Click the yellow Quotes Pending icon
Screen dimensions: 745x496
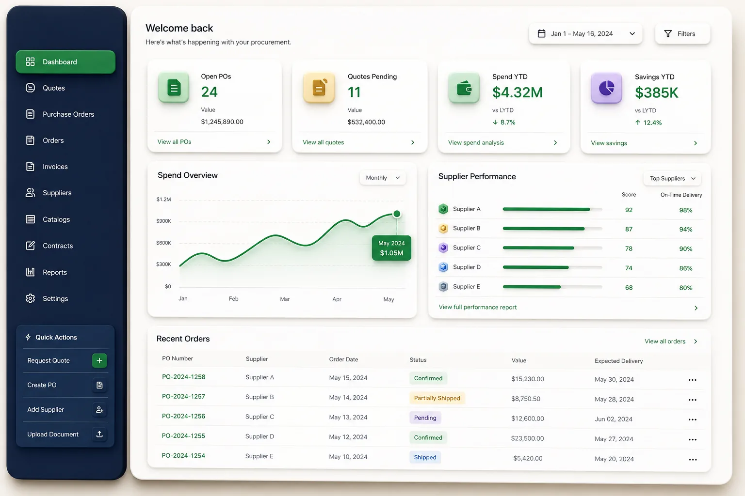coord(319,88)
